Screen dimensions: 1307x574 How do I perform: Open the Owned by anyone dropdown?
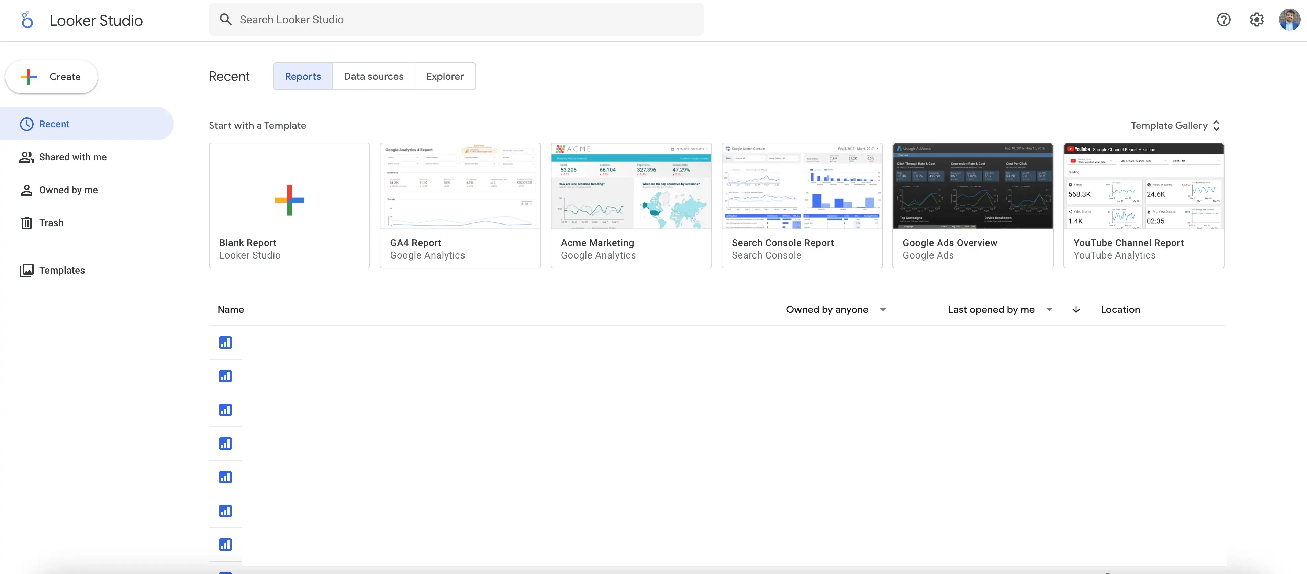click(x=834, y=309)
